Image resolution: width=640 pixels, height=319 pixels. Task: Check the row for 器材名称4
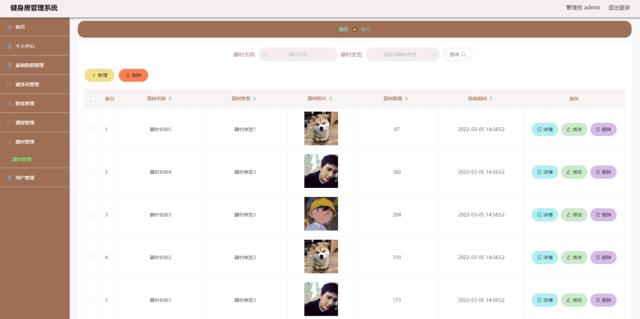92,172
